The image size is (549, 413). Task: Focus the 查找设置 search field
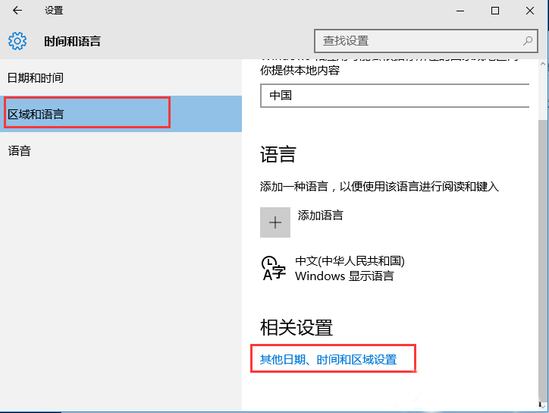417,41
